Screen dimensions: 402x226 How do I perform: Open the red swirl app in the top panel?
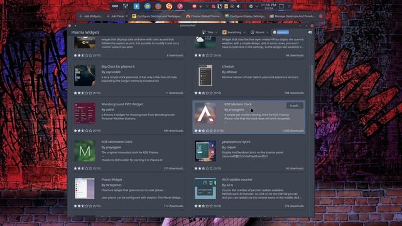pos(180,6)
